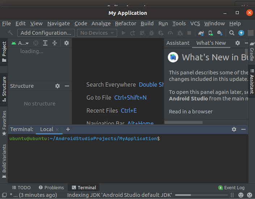This screenshot has width=255, height=199.
Task: Pause the indexing background task
Action: coord(232,195)
